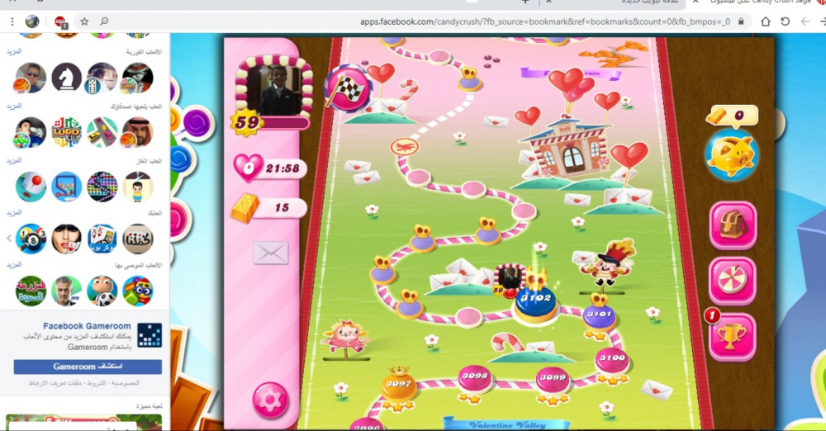Click the gold bars icon showing 15
Image resolution: width=826 pixels, height=431 pixels.
(245, 208)
